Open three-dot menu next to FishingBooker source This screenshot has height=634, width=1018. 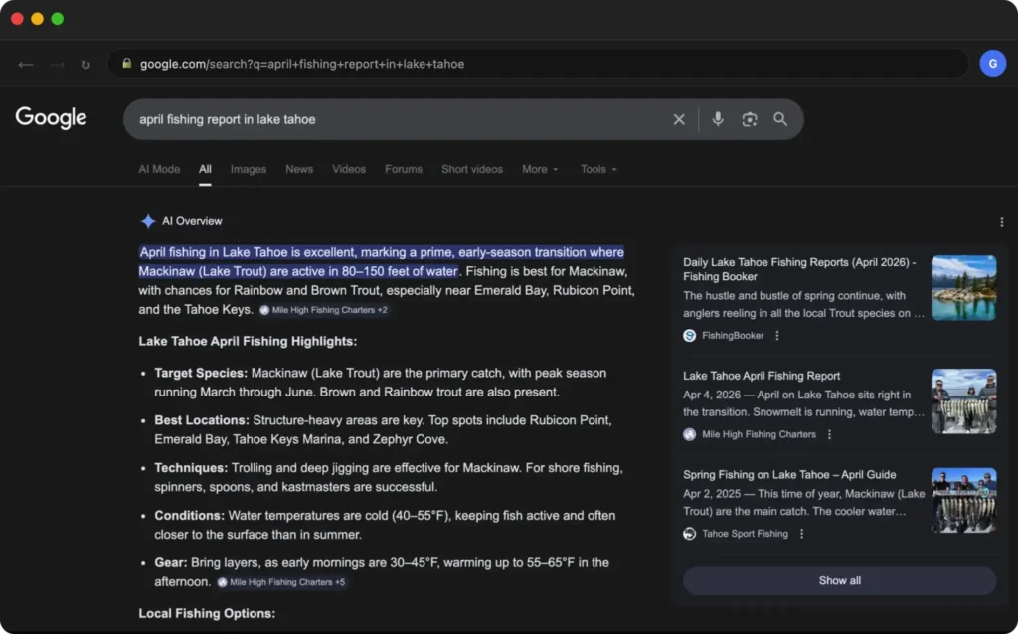(x=777, y=336)
